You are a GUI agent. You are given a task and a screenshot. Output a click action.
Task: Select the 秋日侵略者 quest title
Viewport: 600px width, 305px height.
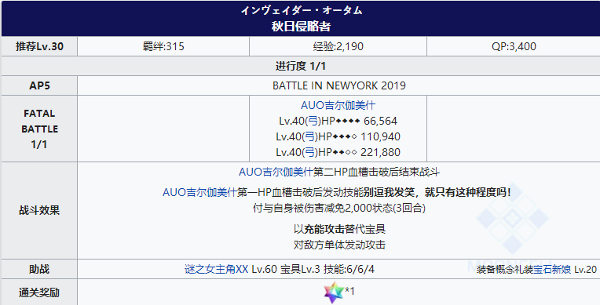(x=301, y=27)
